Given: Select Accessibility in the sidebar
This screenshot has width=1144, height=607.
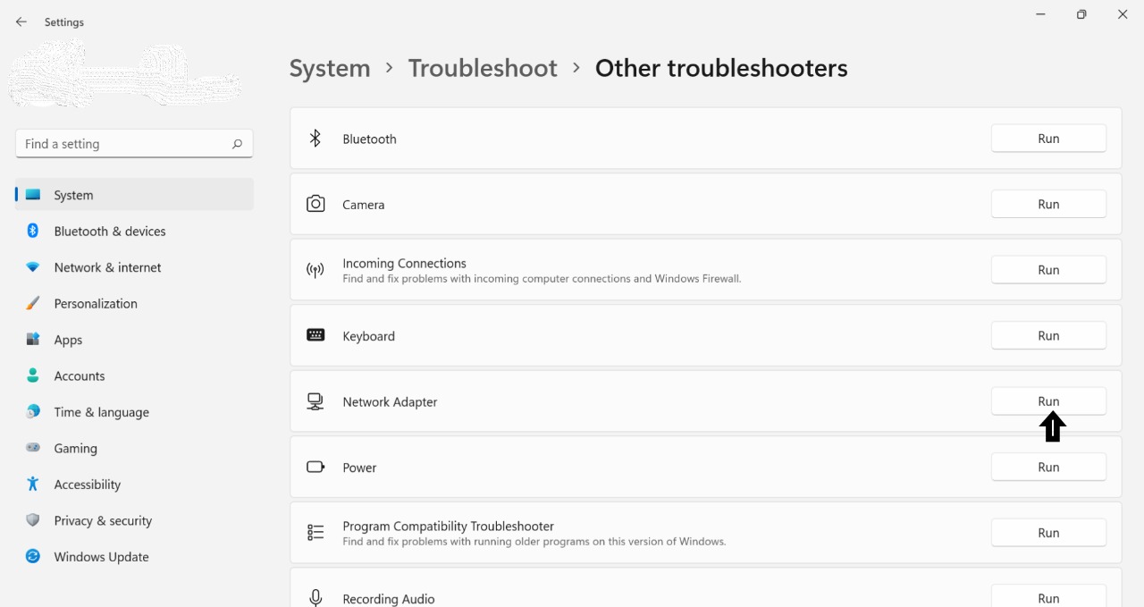Looking at the screenshot, I should coord(87,485).
